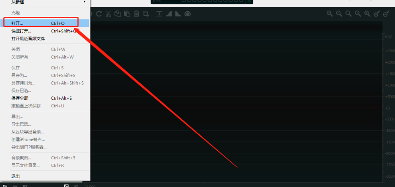This screenshot has height=187, width=395.
Task: Toggle the artwork thumbnail view icon
Action: [x=66, y=186]
